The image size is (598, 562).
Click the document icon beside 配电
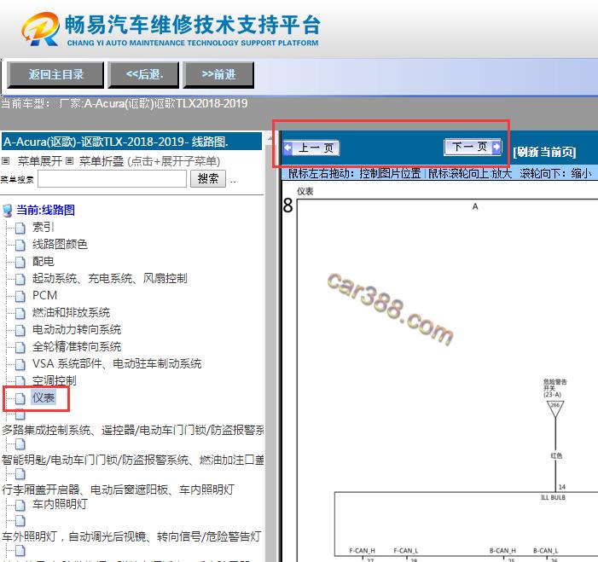pyautogui.click(x=20, y=263)
